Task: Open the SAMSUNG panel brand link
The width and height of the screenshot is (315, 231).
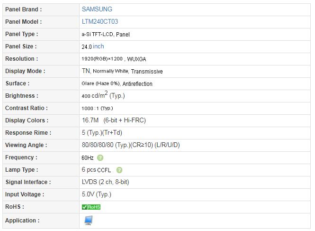Action: (97, 9)
